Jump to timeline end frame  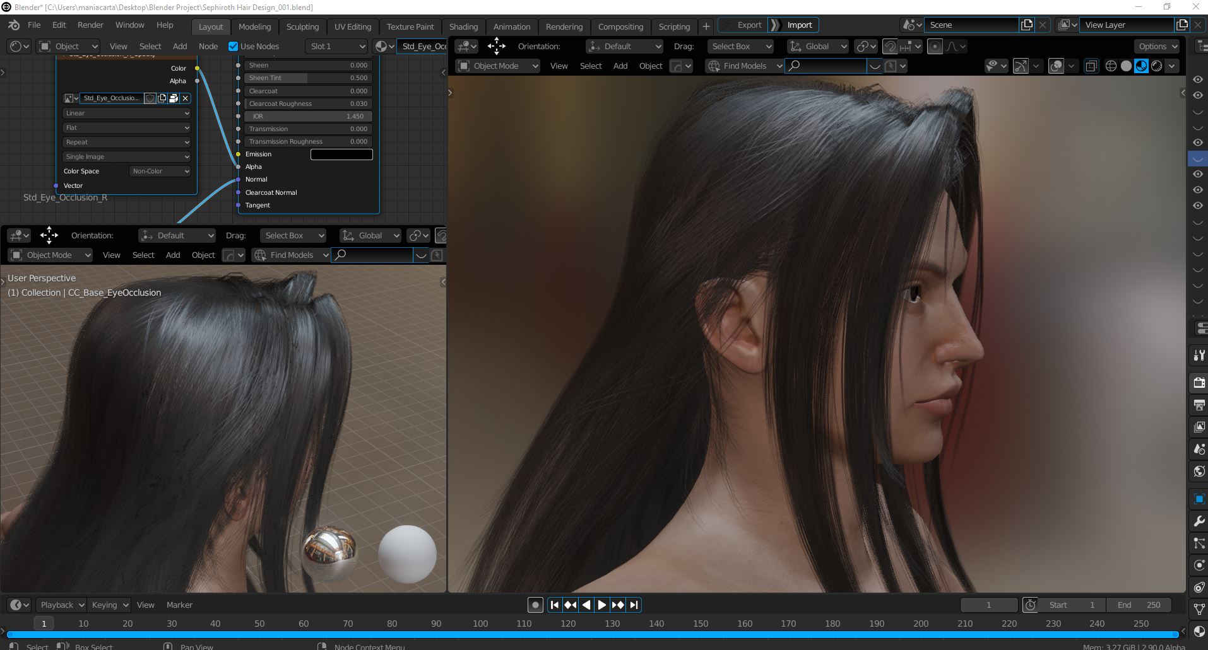click(634, 605)
